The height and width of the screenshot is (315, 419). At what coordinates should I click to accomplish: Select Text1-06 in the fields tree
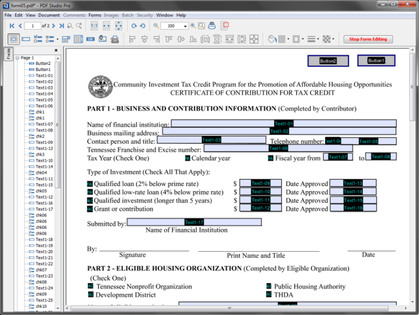44,106
